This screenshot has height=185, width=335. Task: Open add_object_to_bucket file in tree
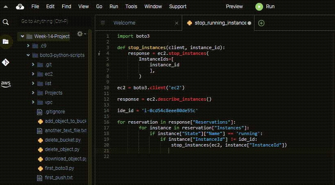66,122
